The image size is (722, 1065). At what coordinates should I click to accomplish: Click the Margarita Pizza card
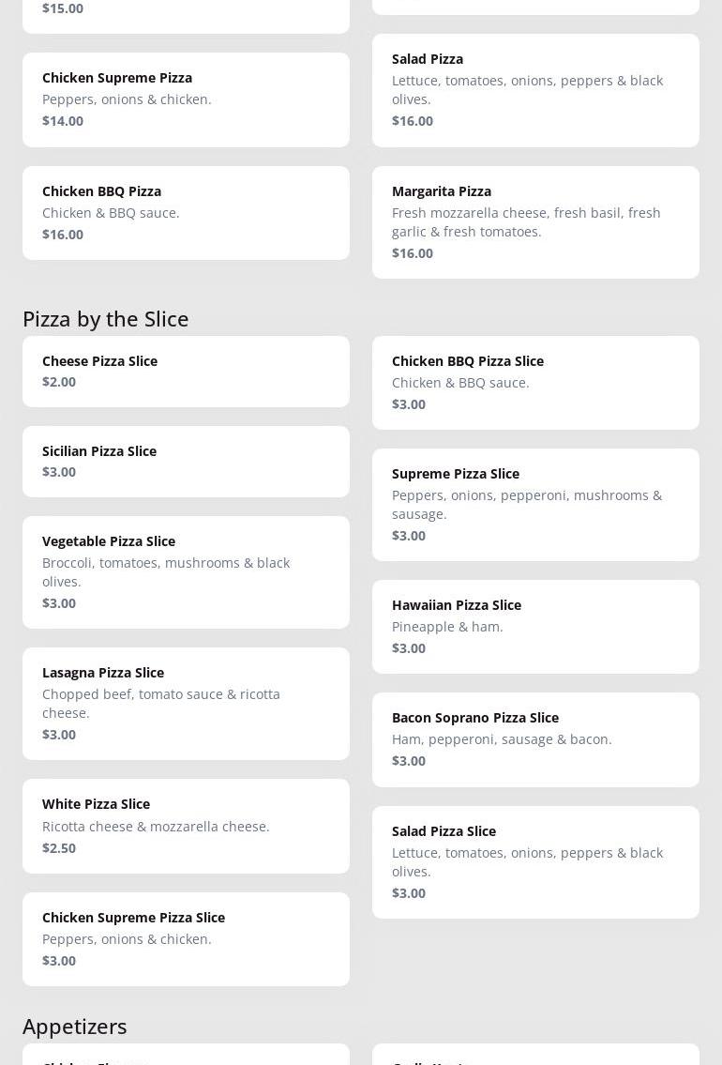pos(535,222)
